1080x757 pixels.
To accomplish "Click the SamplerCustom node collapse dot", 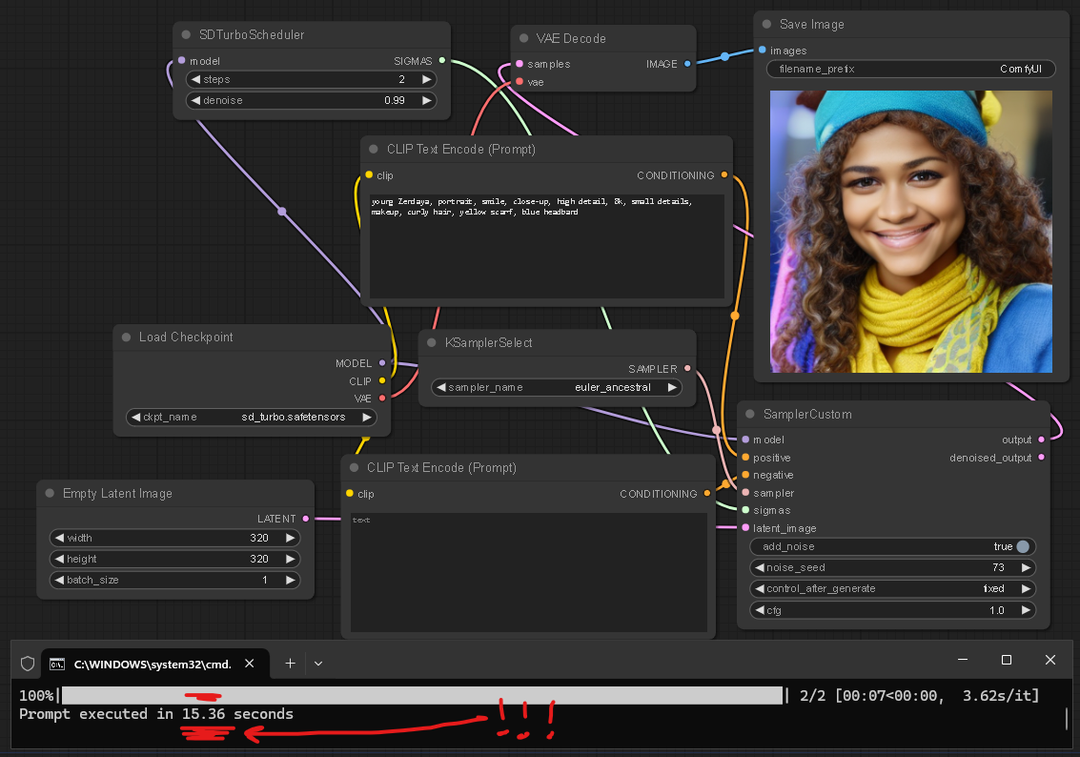I will coord(750,415).
